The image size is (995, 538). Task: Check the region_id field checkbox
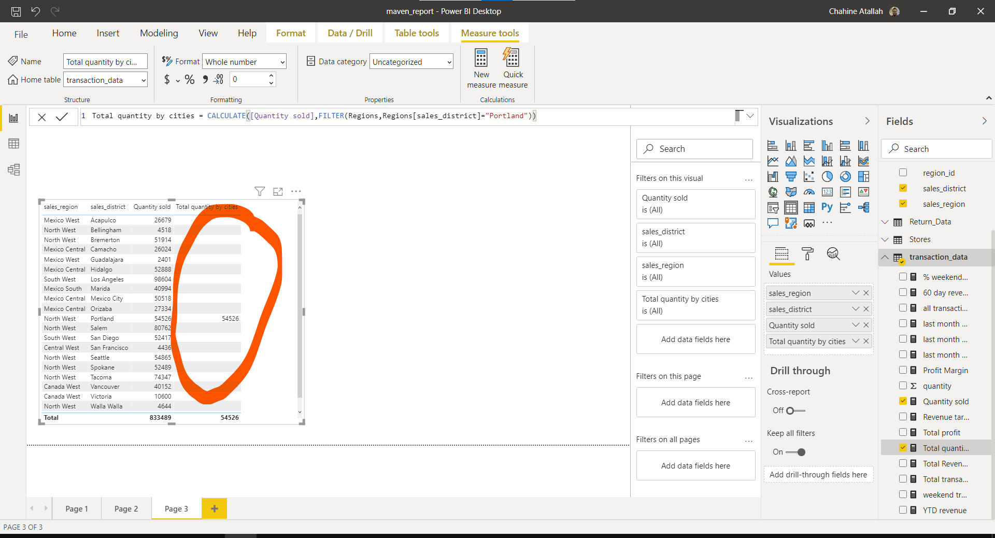click(x=903, y=173)
